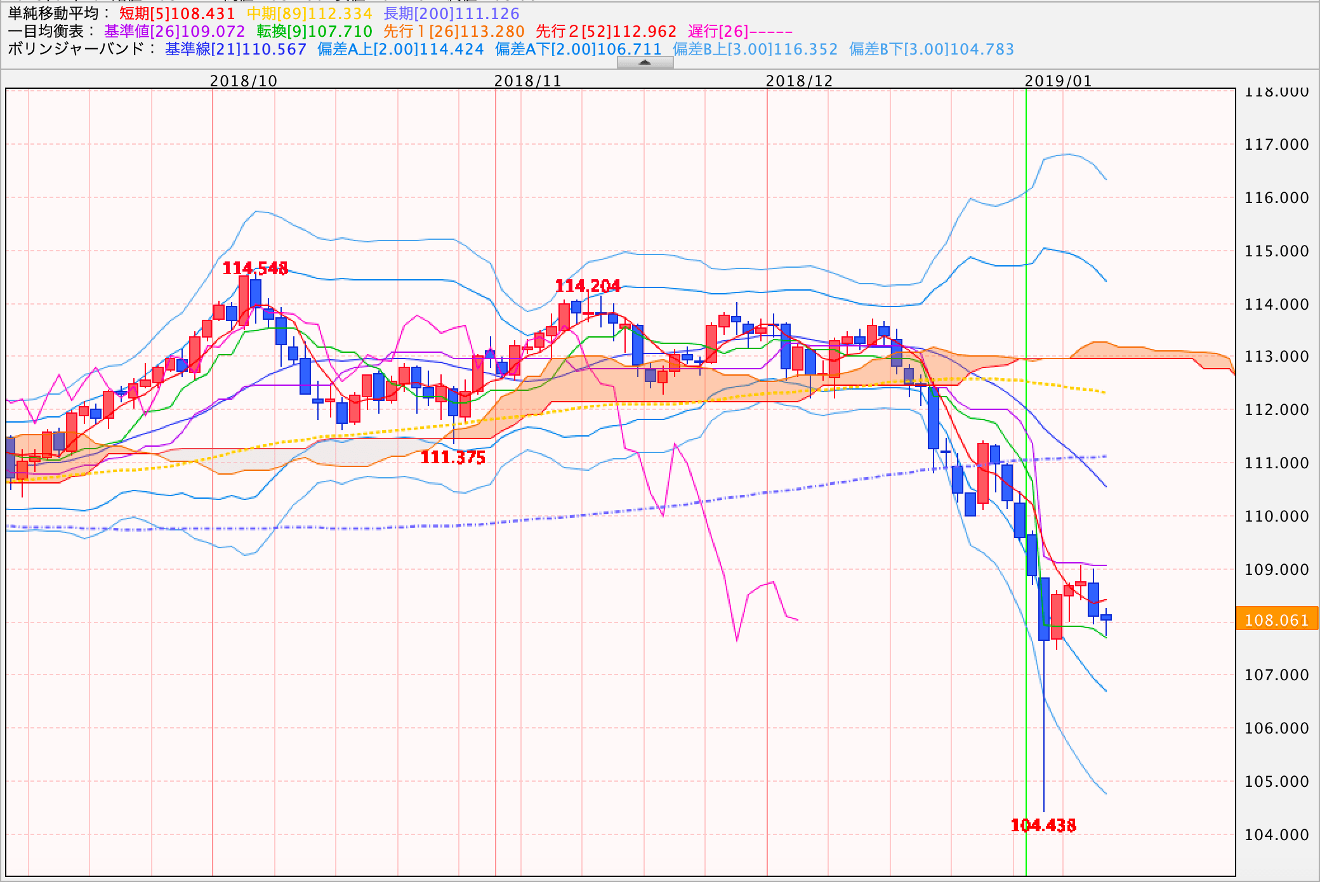The image size is (1320, 882).
Task: Click the 105.000 price axis label
Action: [x=1277, y=782]
